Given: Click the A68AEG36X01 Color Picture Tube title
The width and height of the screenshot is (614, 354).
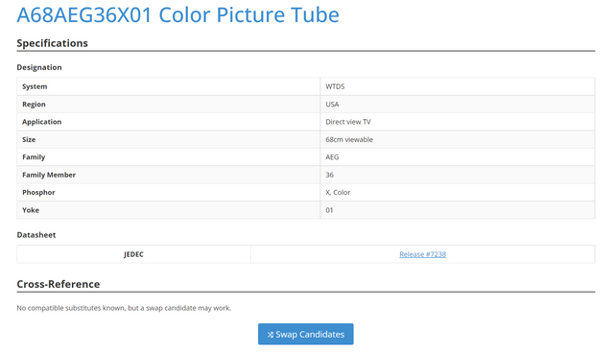Looking at the screenshot, I should click(x=177, y=15).
